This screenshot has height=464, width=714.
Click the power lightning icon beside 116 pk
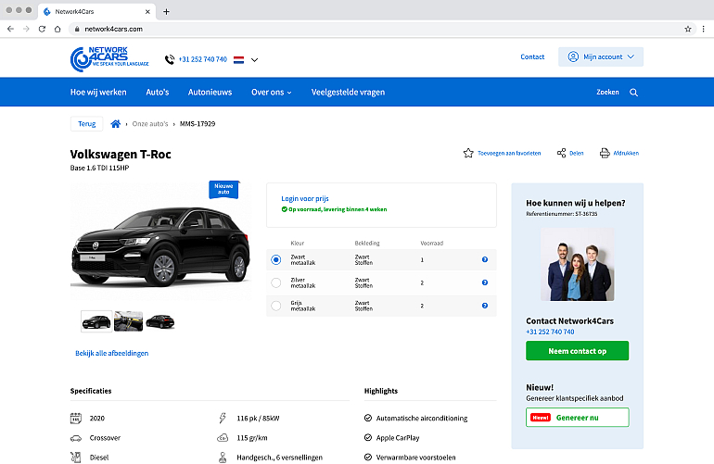pyautogui.click(x=223, y=418)
